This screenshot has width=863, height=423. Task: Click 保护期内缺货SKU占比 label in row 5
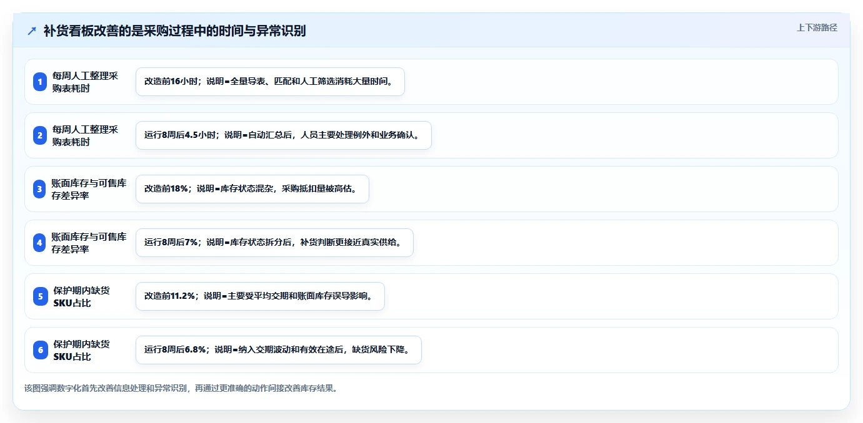coord(81,296)
